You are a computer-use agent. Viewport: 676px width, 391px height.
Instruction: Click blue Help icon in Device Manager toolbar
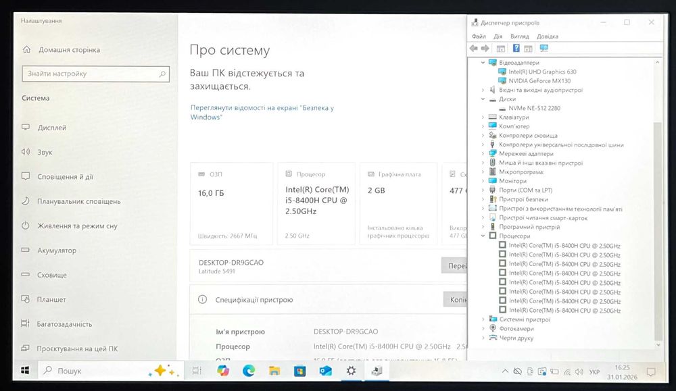516,48
